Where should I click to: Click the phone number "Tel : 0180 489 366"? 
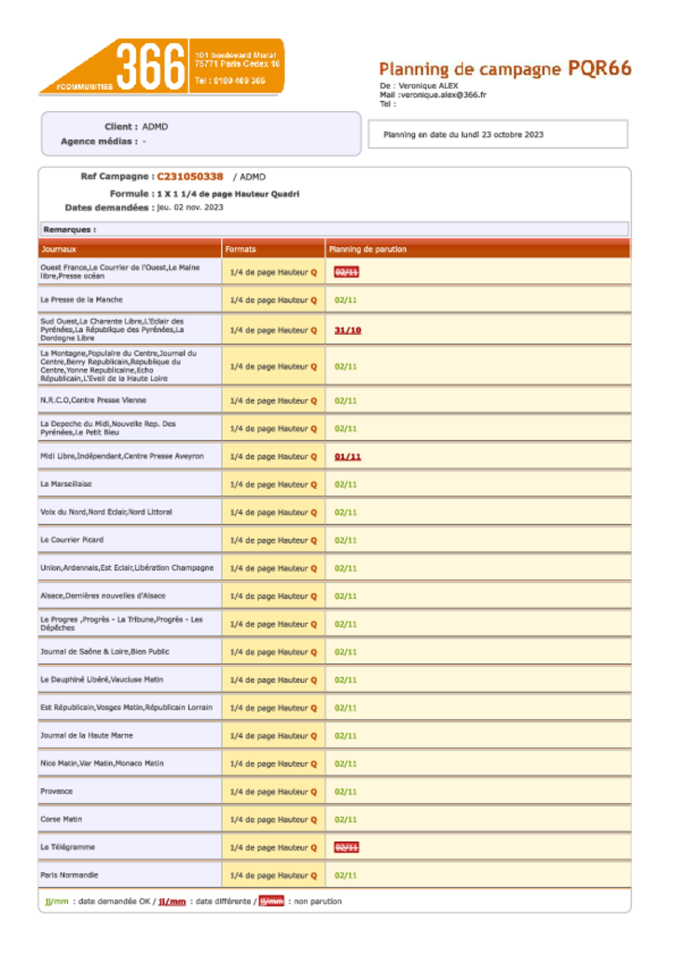coord(230,80)
